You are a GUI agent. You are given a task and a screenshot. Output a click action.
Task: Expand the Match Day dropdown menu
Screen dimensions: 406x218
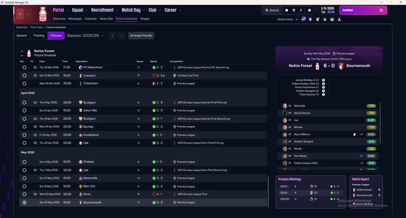click(x=133, y=10)
